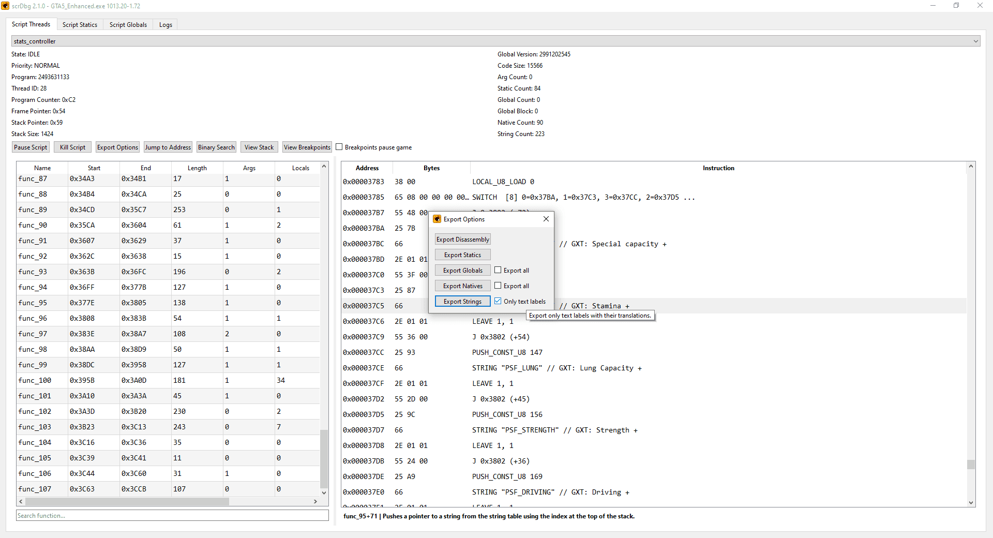Start a Binary Search
Image resolution: width=993 pixels, height=538 pixels.
(216, 147)
